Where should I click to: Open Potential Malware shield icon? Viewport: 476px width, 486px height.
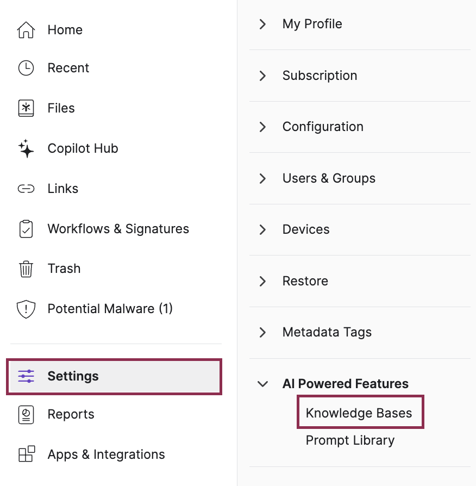26,309
